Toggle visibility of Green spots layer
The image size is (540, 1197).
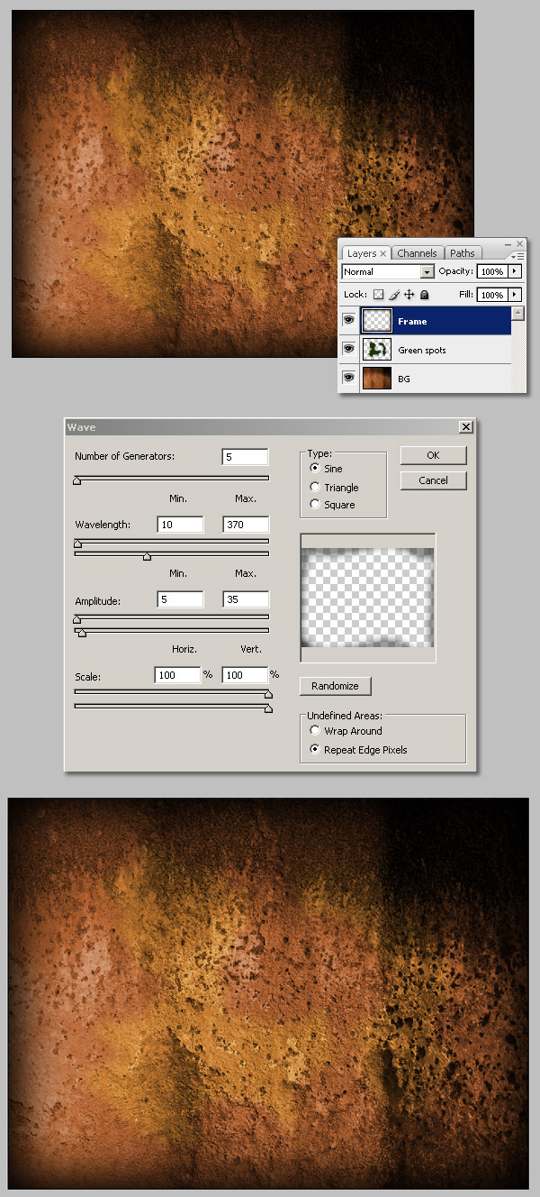348,350
